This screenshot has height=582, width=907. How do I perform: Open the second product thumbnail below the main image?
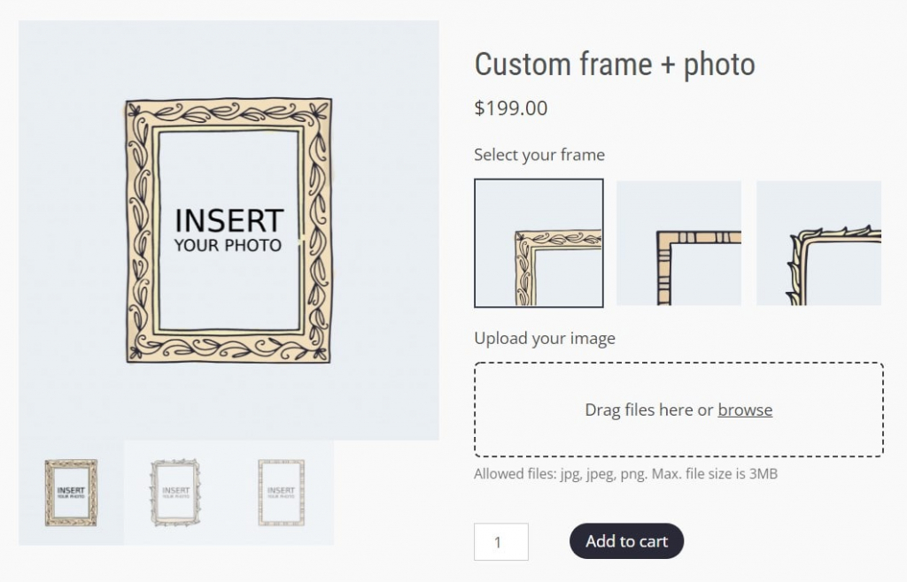pyautogui.click(x=174, y=492)
